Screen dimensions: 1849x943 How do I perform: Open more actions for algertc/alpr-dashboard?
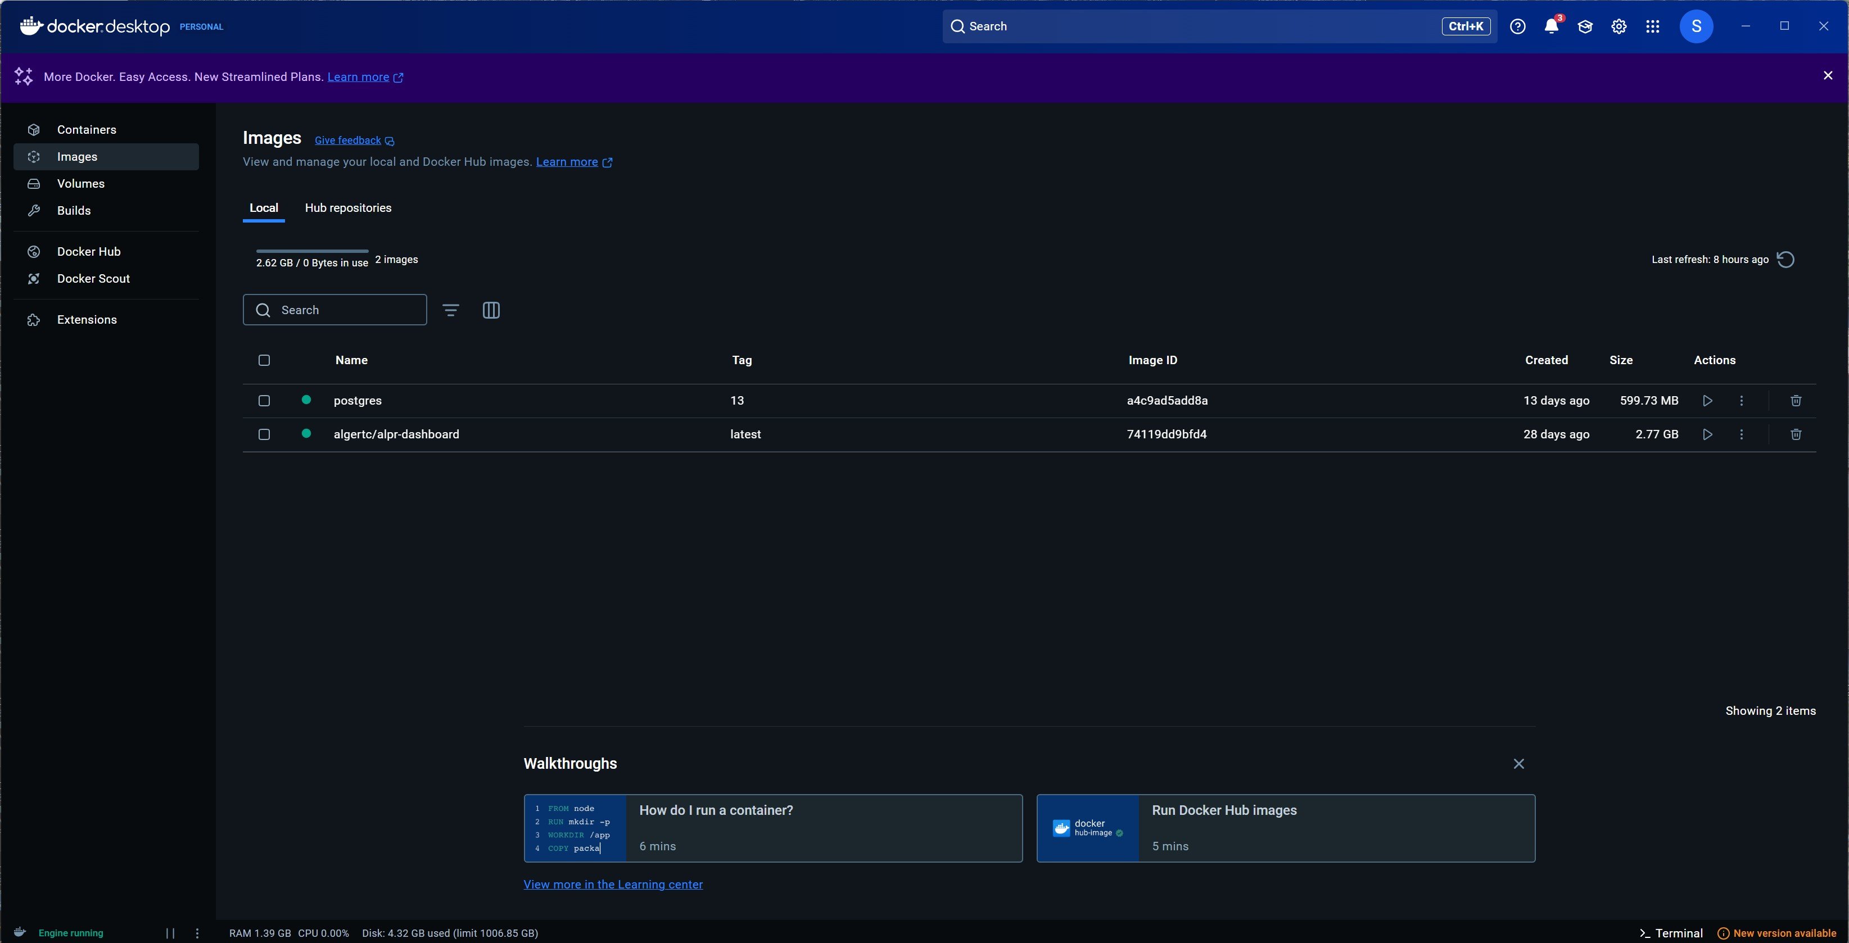click(x=1741, y=434)
